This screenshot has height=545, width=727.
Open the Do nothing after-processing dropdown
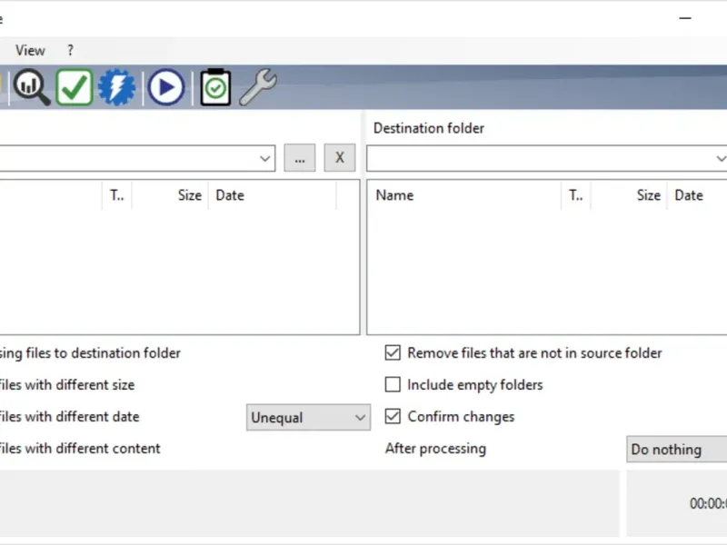(x=676, y=449)
